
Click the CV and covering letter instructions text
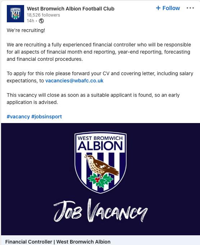click(x=100, y=77)
